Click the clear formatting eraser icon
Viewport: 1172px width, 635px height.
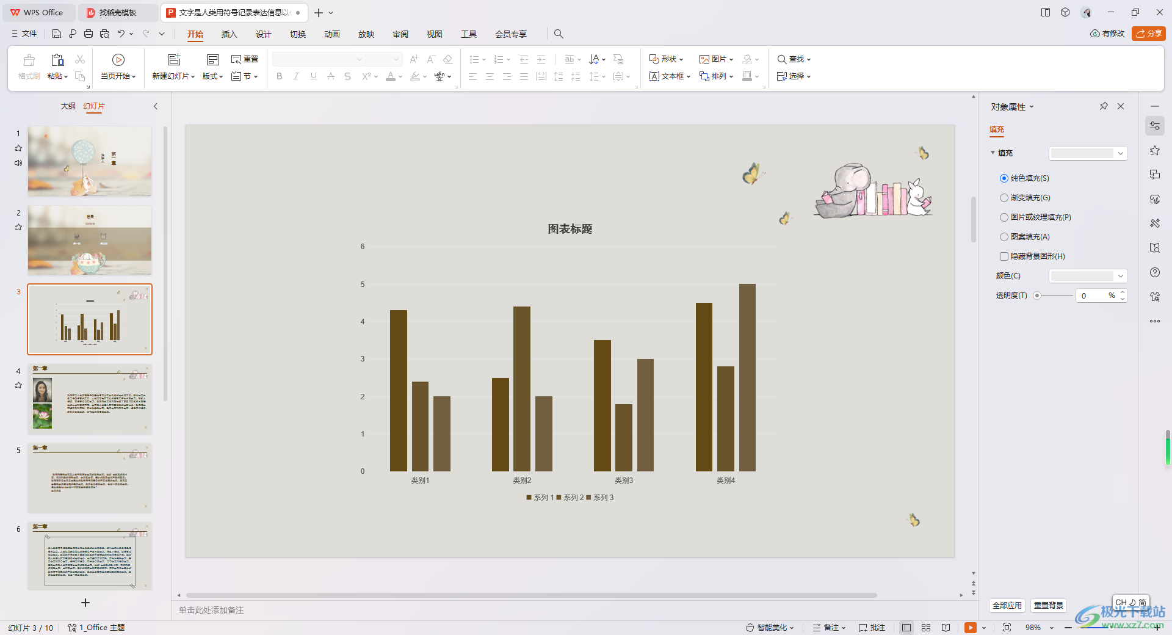(x=448, y=59)
